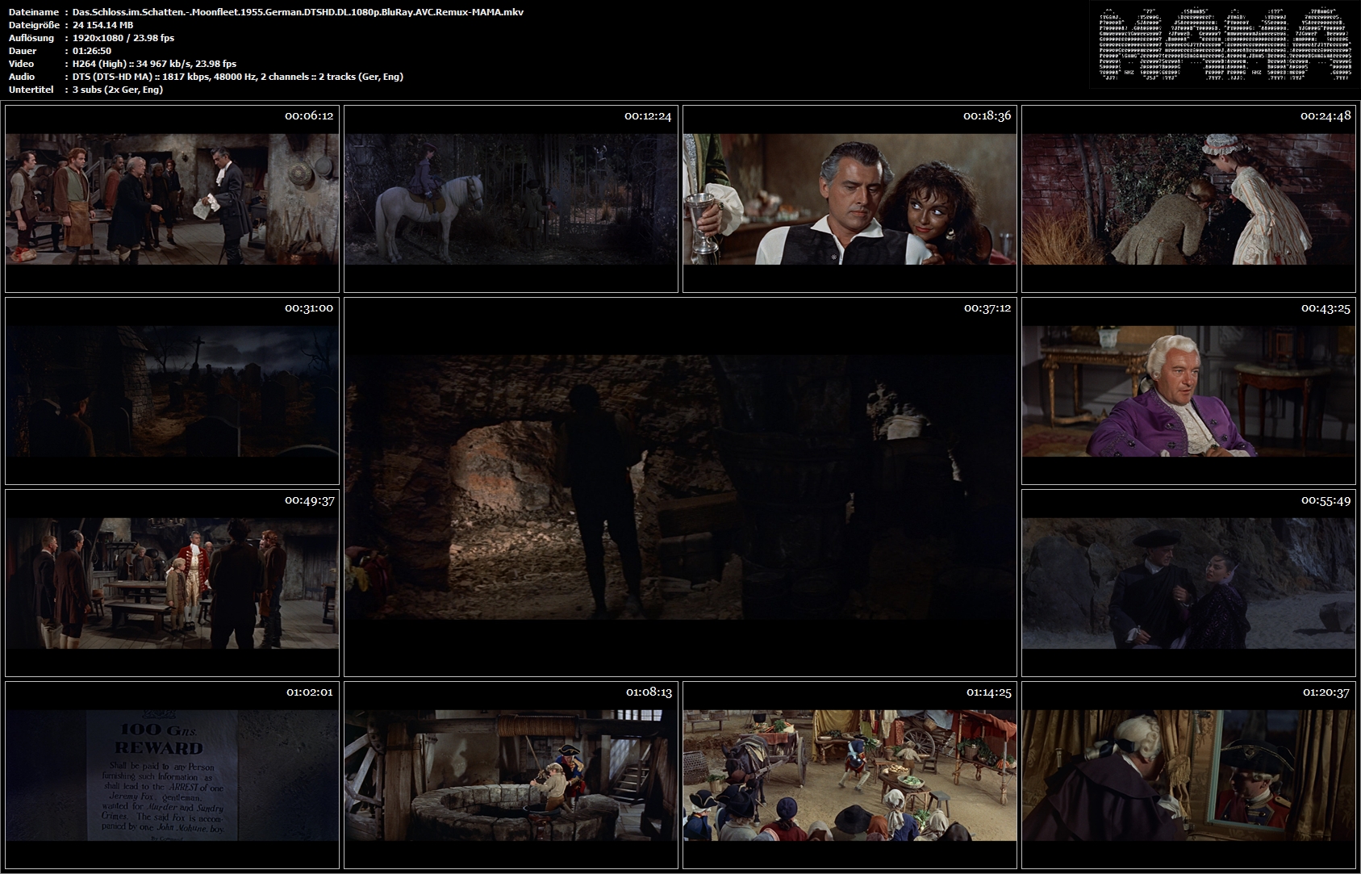
Task: Select the 00:12:24 timestamp
Action: coord(648,116)
